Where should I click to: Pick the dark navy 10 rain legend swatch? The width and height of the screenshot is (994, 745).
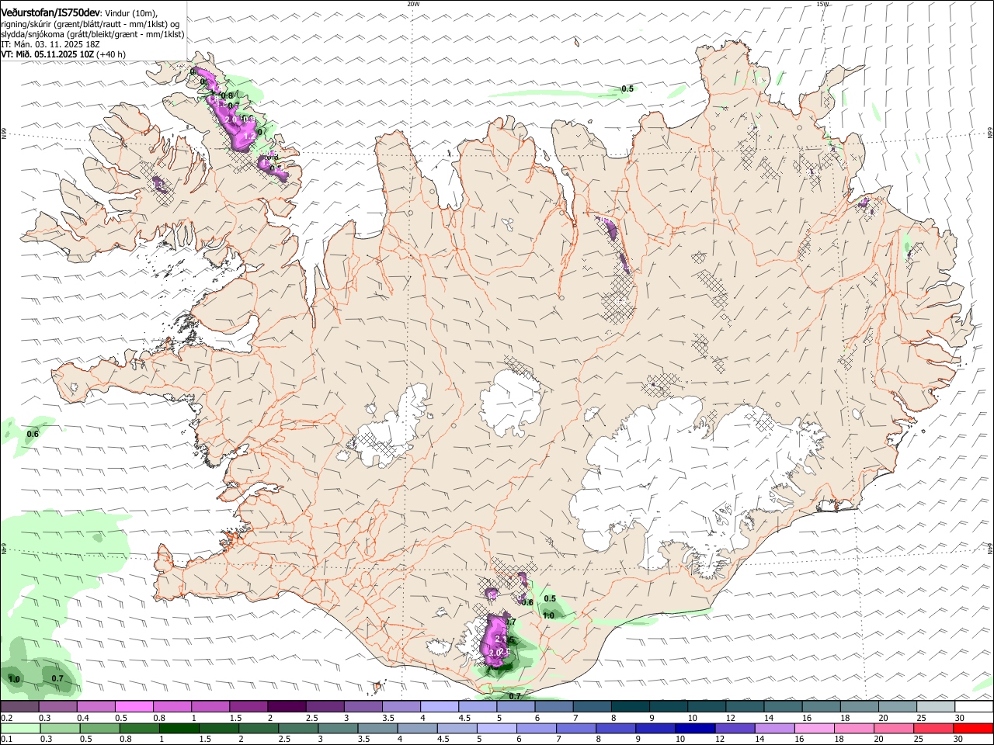point(695,728)
